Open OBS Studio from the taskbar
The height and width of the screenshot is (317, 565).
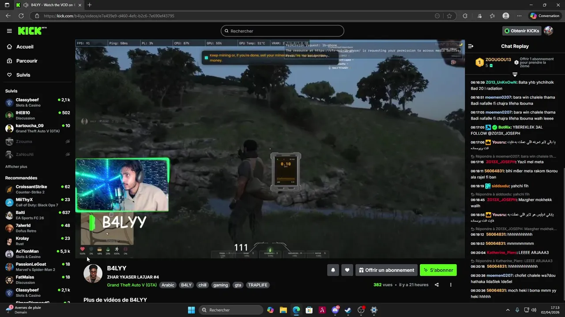[x=361, y=310]
